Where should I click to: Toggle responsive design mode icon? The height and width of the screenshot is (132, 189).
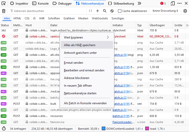coord(173,4)
